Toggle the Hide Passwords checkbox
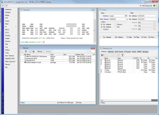 coord(141,6)
